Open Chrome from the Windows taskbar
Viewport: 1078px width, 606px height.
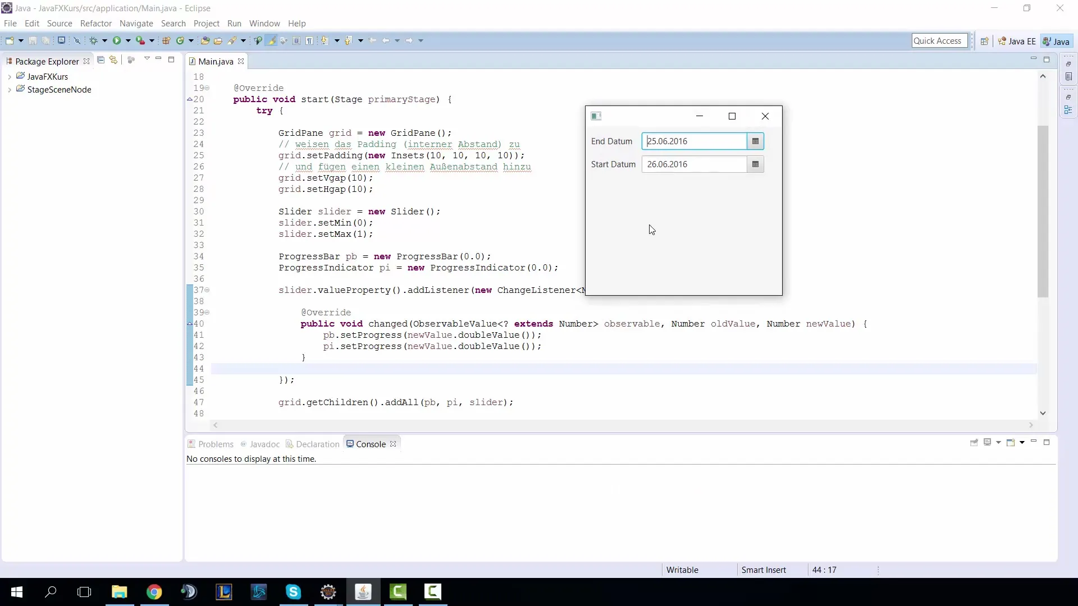(154, 592)
